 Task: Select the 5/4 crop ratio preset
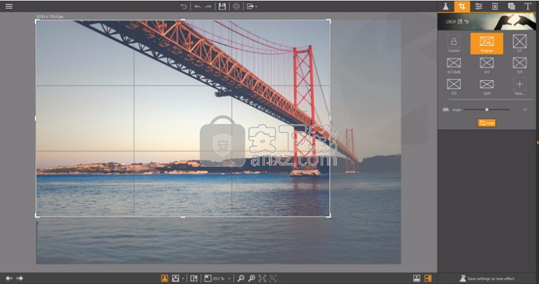coord(520,65)
